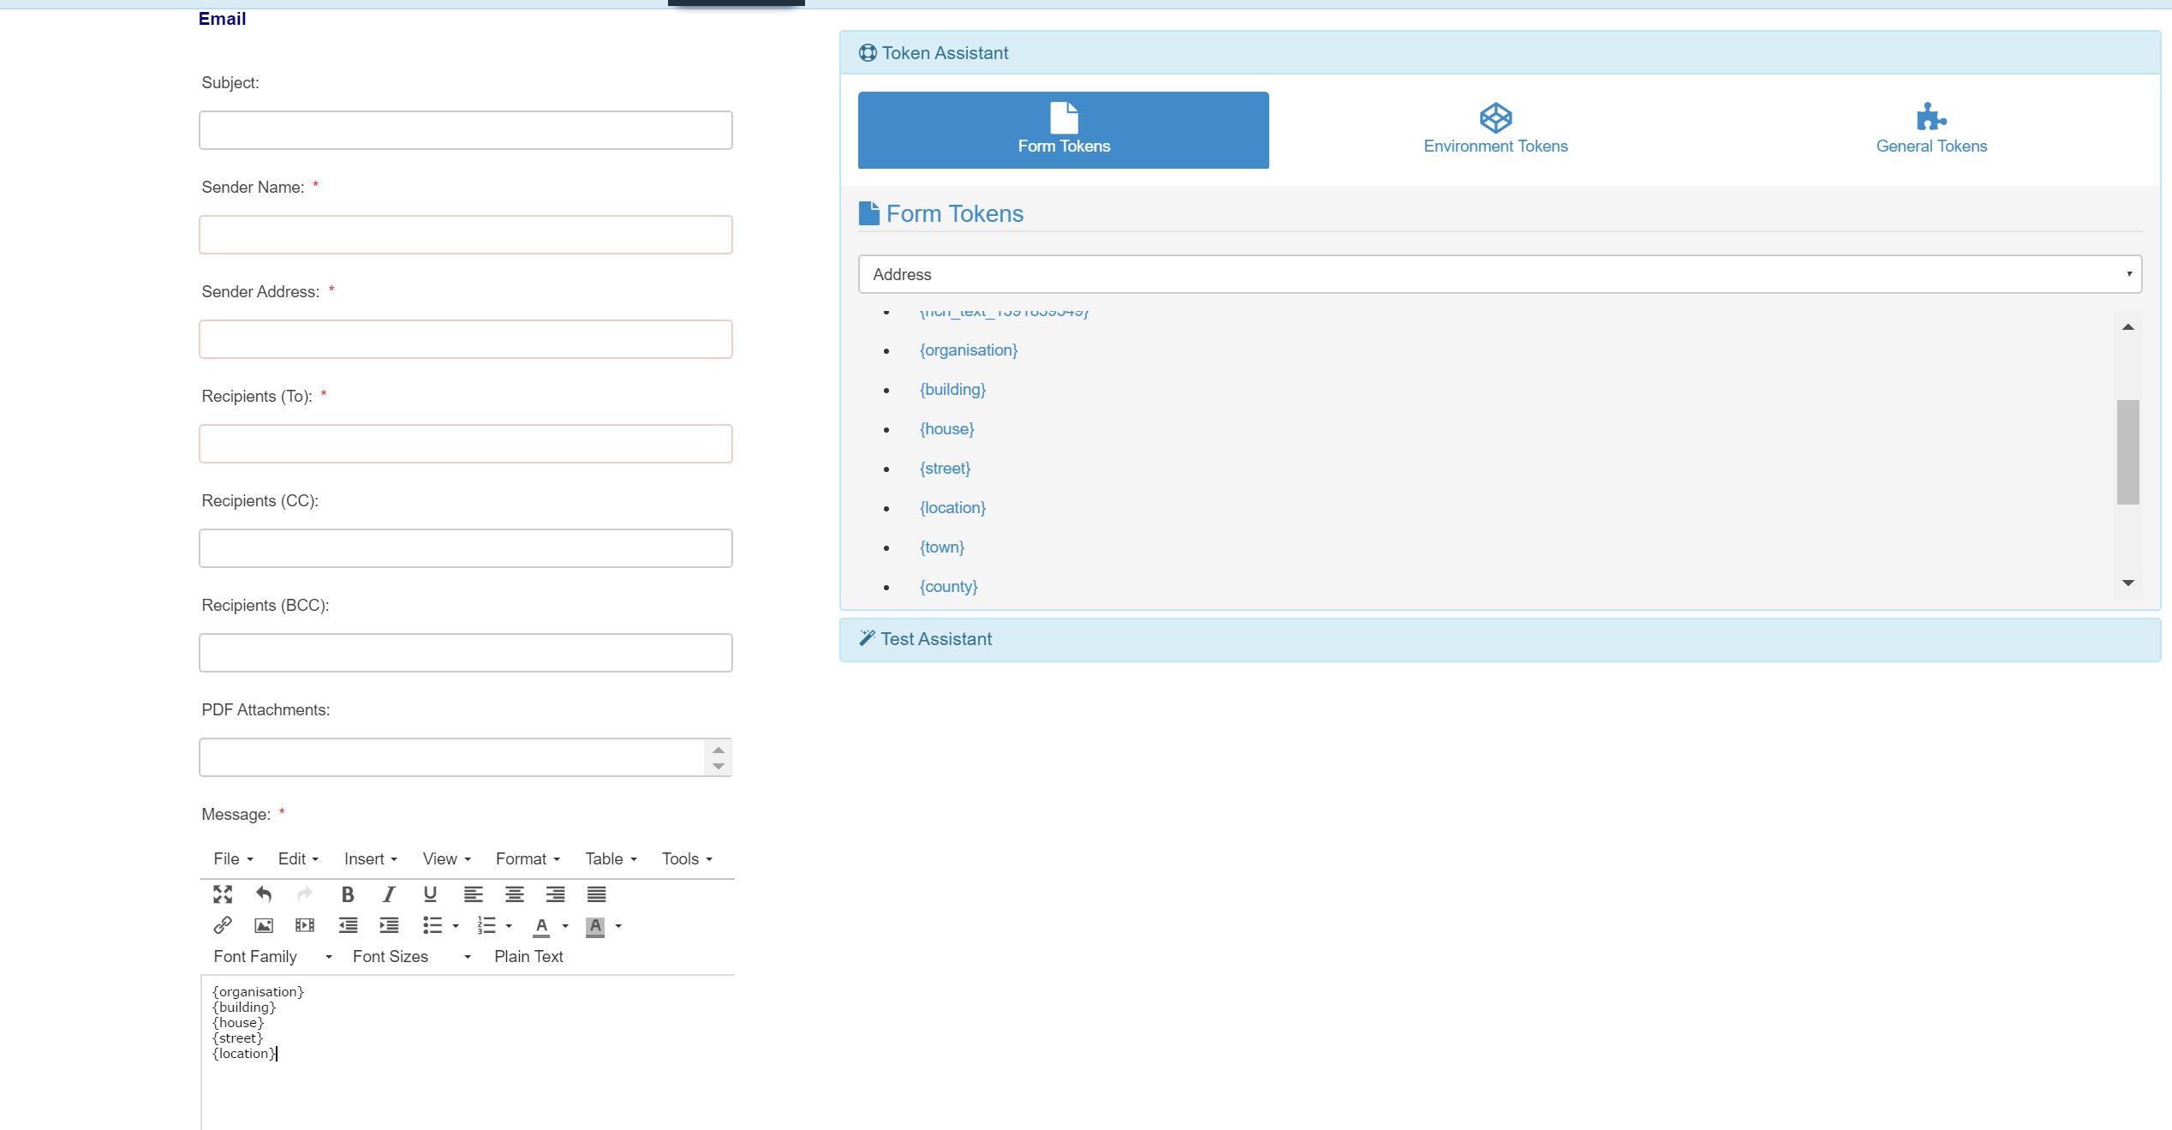Insert an image into the message

click(264, 925)
